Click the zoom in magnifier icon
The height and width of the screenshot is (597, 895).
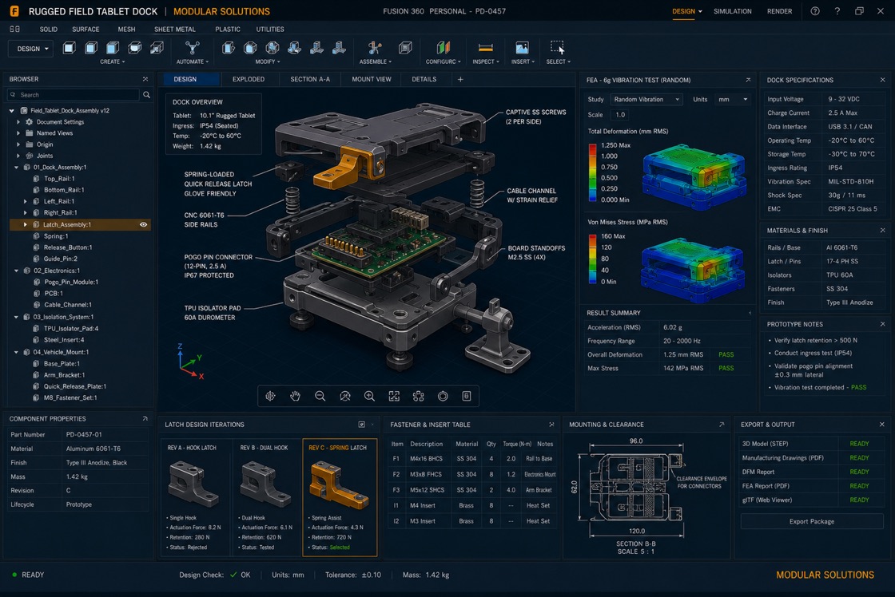pos(369,397)
